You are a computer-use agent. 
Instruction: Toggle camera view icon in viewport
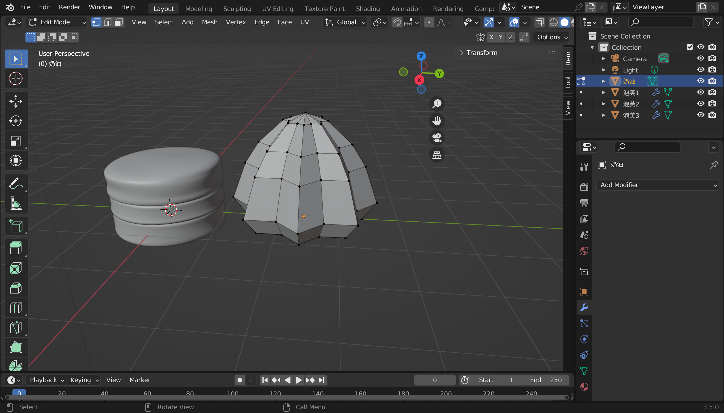tap(437, 138)
